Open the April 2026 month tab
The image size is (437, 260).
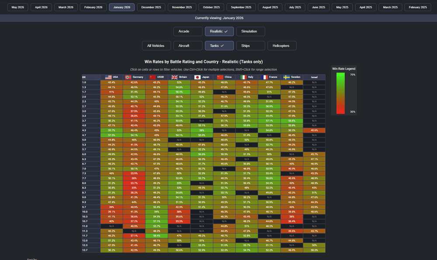(41, 7)
